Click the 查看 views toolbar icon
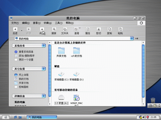Screen dimensions: 161x120 click(76, 29)
